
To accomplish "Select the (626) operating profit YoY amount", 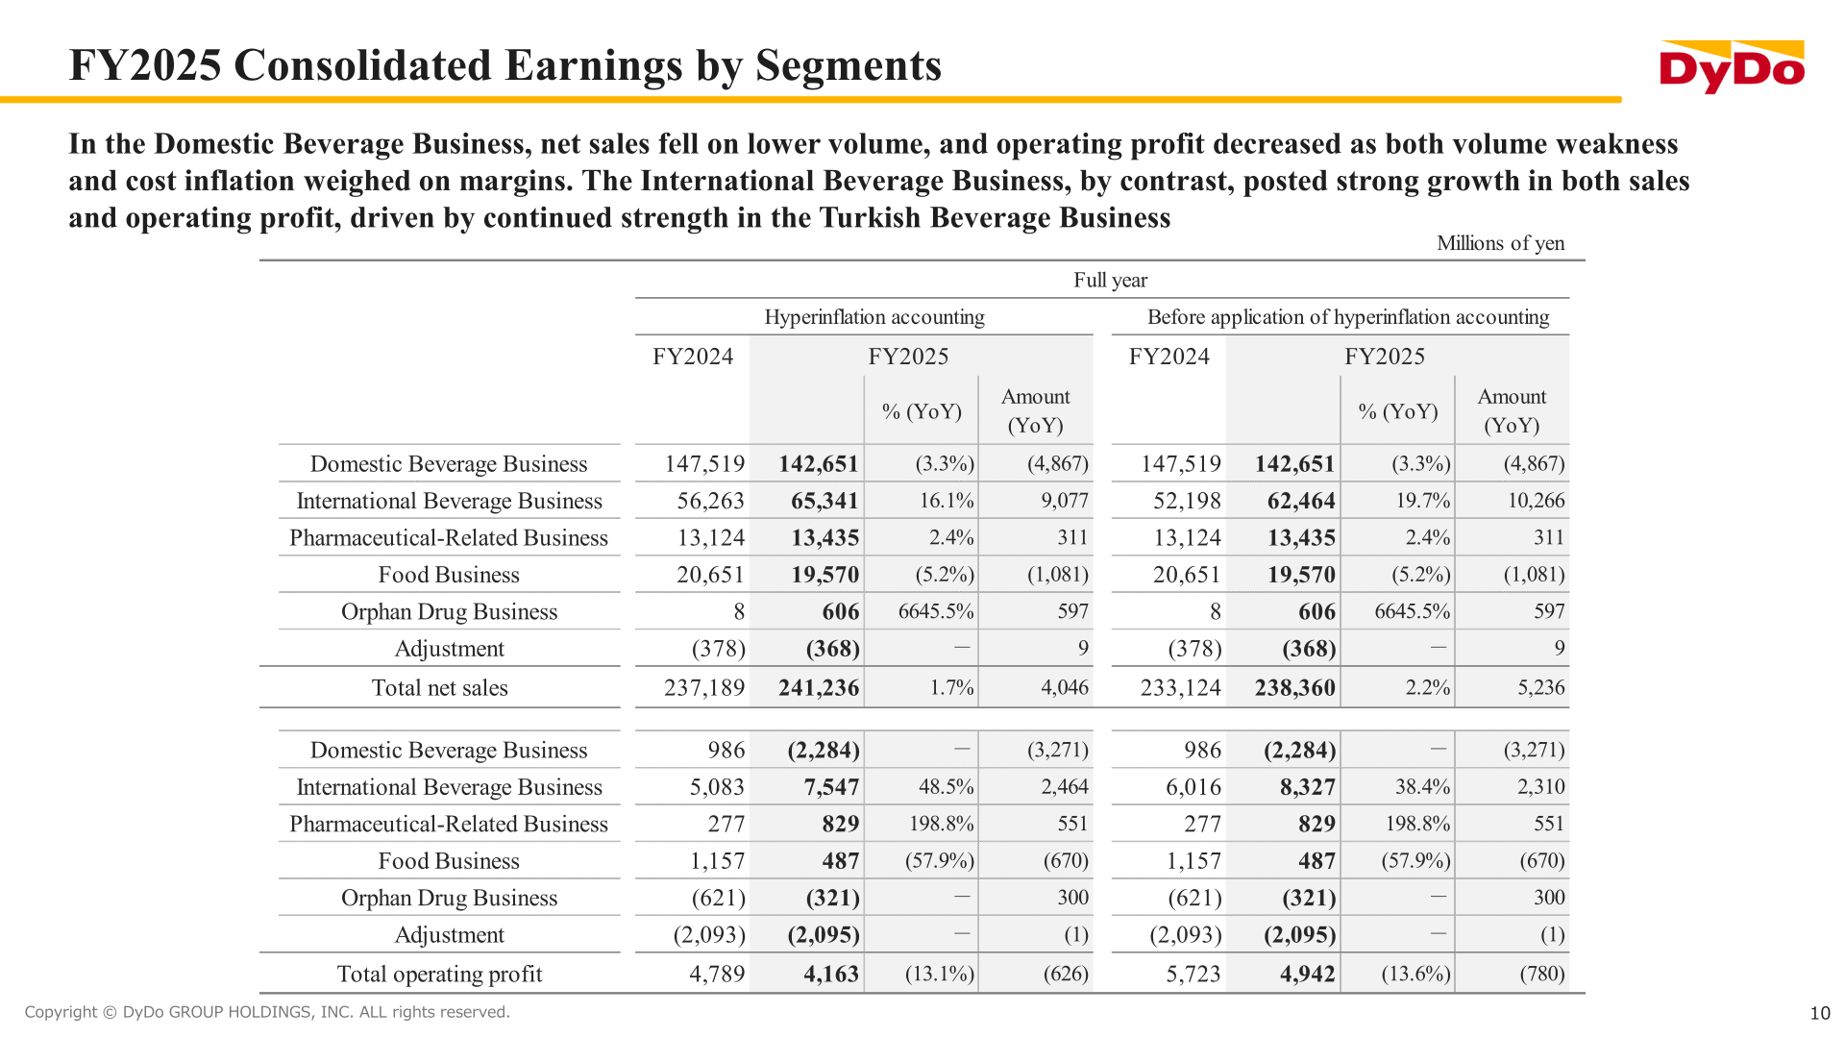I will (1067, 975).
